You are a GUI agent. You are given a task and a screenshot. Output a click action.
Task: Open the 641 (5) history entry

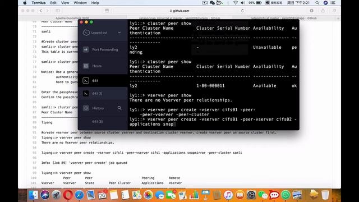tap(98, 122)
